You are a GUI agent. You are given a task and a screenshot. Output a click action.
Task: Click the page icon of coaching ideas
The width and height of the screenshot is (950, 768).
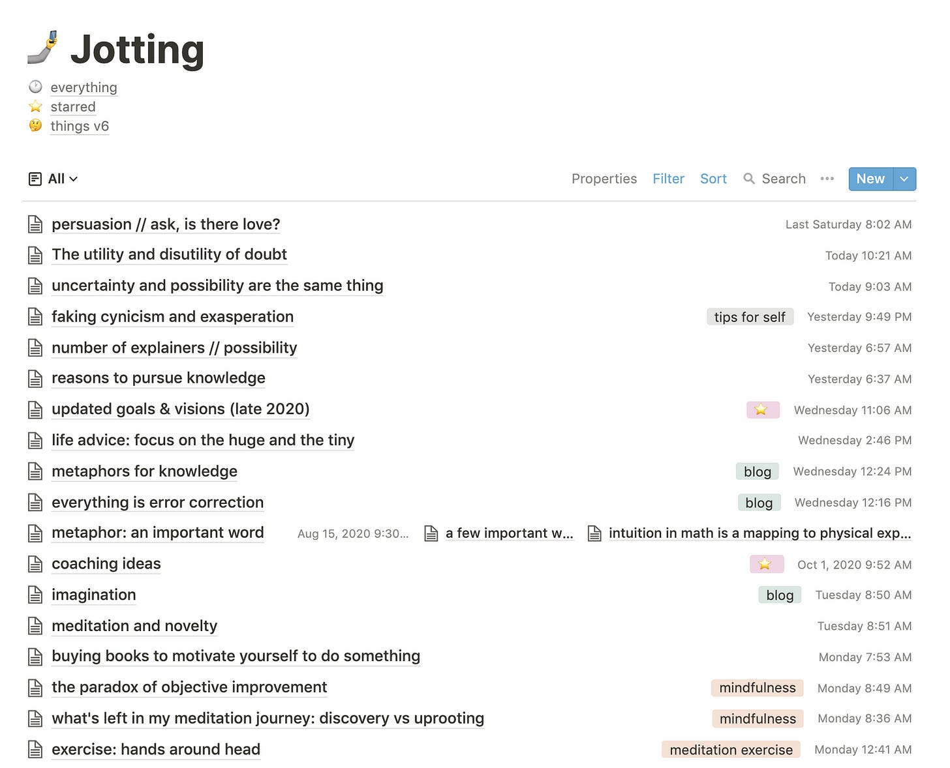click(35, 564)
